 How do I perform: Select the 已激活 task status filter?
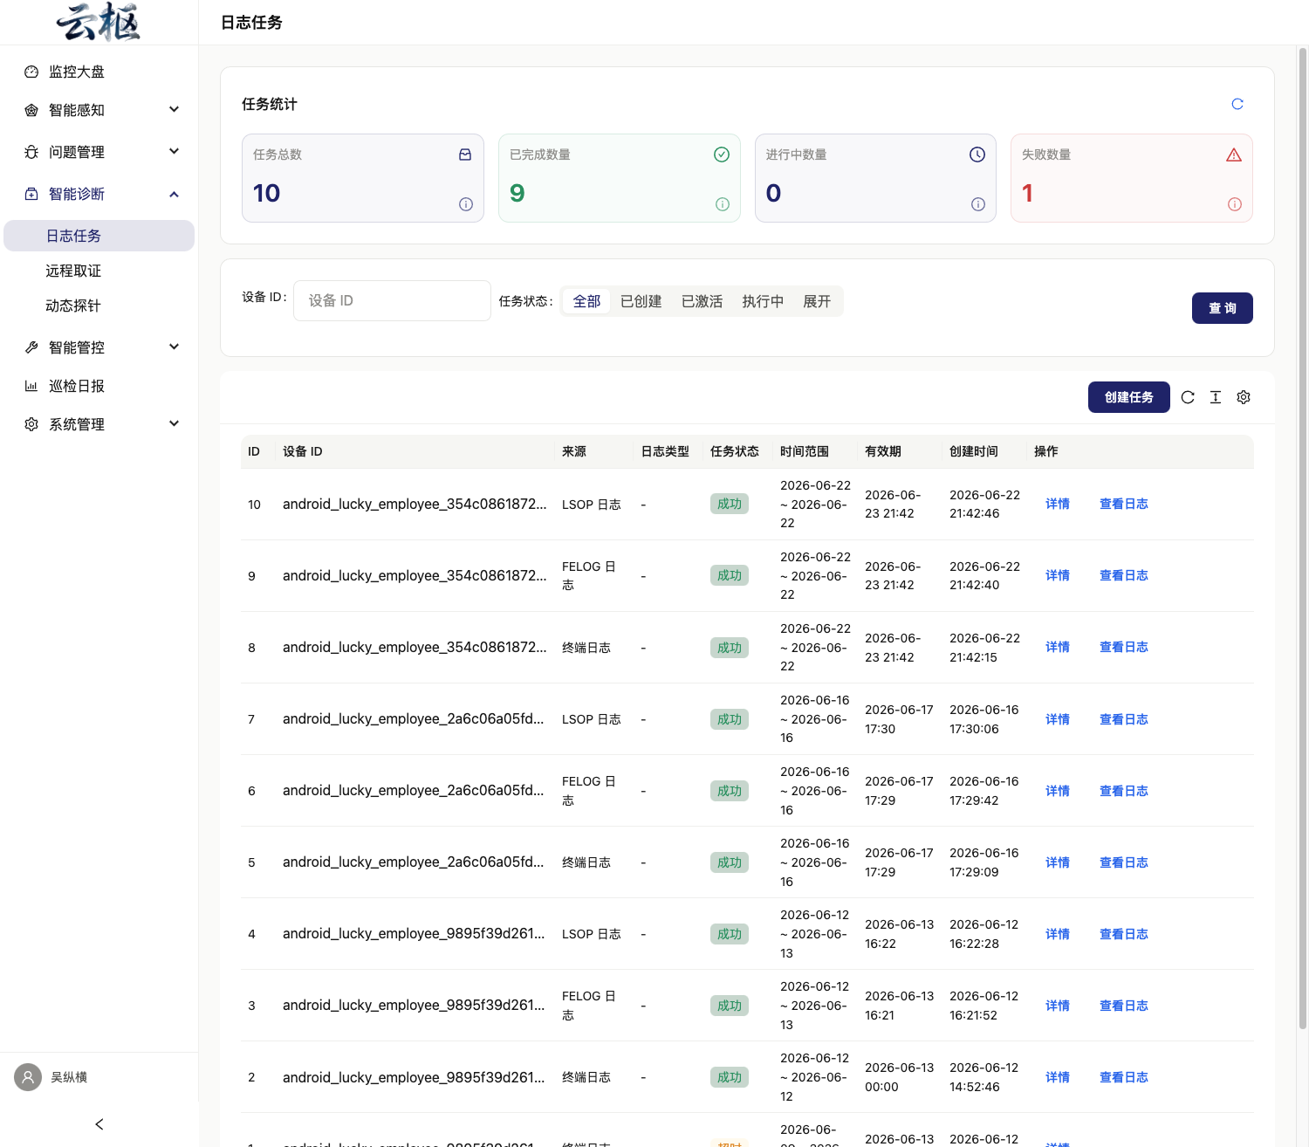(702, 301)
